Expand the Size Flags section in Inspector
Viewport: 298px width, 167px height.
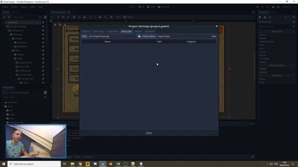pos(277,59)
